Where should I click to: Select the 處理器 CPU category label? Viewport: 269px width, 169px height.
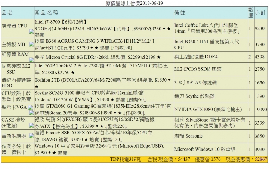coord(15,26)
